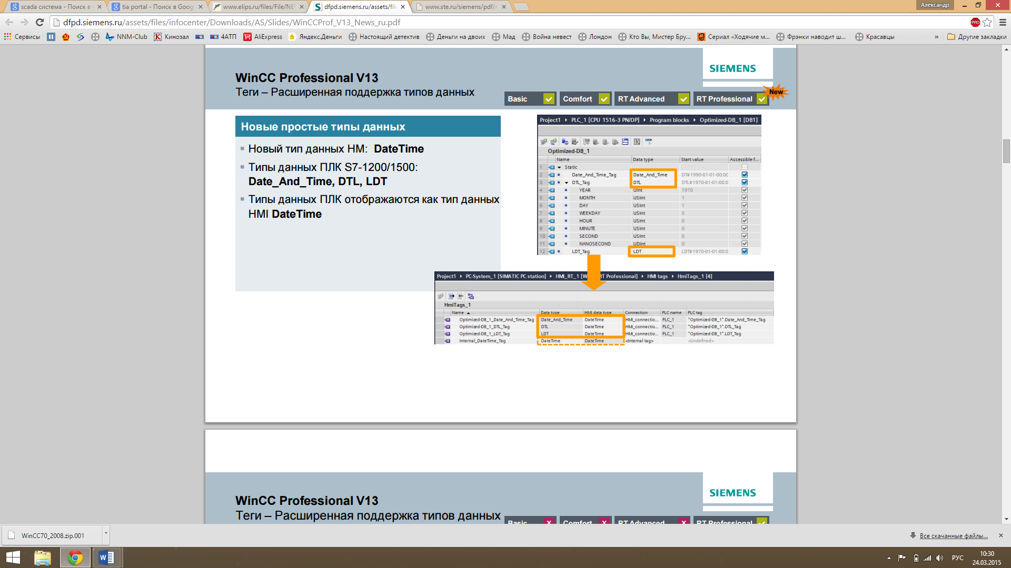
Task: Reload the current PDF page
Action: pos(39,22)
